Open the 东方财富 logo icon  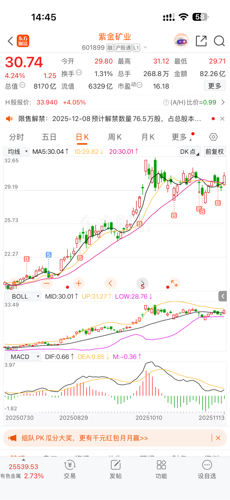click(23, 41)
